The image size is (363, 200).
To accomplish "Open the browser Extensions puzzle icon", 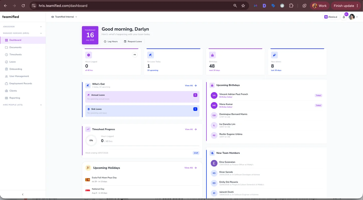I will click(x=291, y=6).
